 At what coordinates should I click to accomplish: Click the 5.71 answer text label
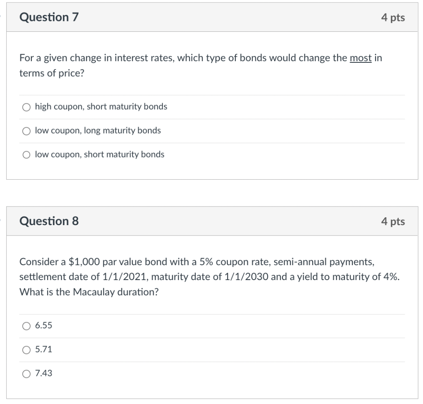[x=43, y=350]
